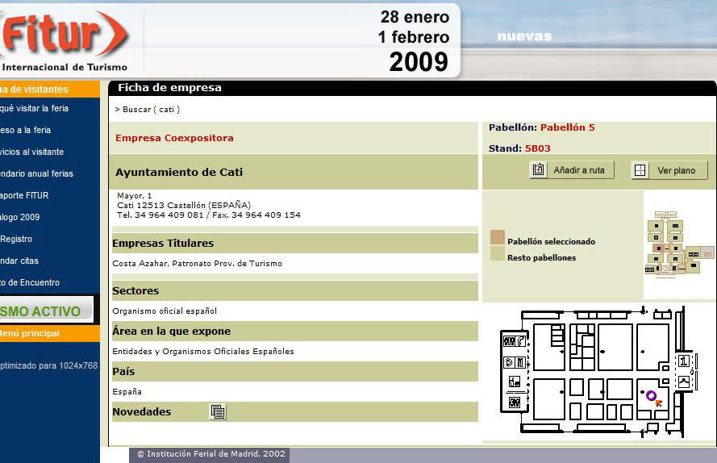Click Añadir a ruta button
The height and width of the screenshot is (463, 717).
click(x=572, y=170)
